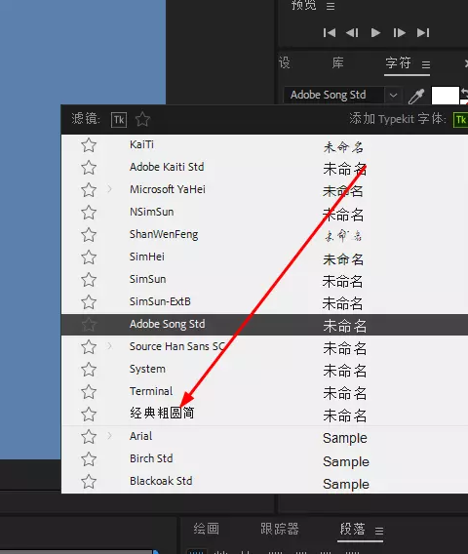Switch to the 字符 tab
The width and height of the screenshot is (468, 554).
coord(398,62)
